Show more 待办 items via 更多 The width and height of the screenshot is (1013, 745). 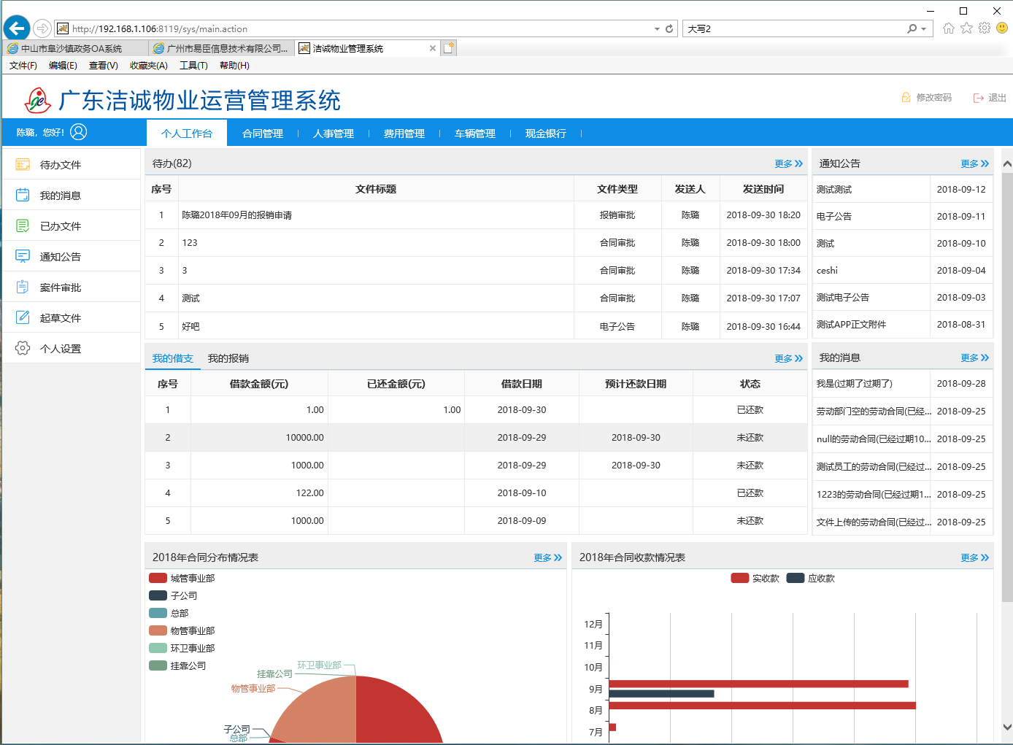[x=788, y=163]
